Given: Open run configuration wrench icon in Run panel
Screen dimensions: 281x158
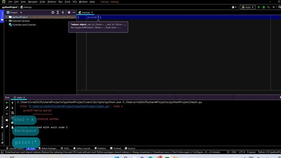Looking at the screenshot, I should click(x=7, y=108).
